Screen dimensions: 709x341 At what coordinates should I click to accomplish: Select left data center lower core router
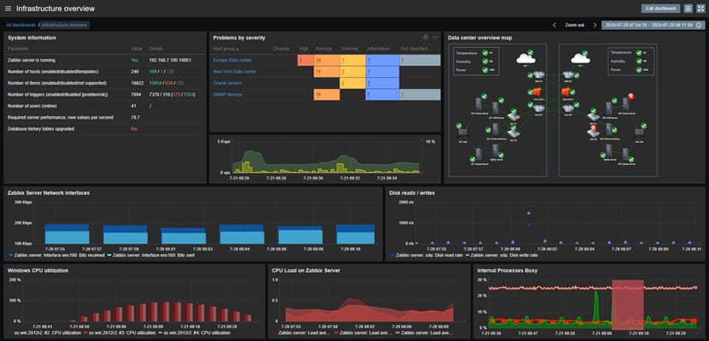tap(539, 108)
